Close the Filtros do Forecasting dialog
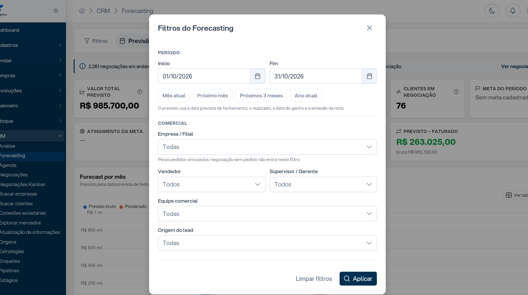Image resolution: width=528 pixels, height=295 pixels. pos(369,28)
